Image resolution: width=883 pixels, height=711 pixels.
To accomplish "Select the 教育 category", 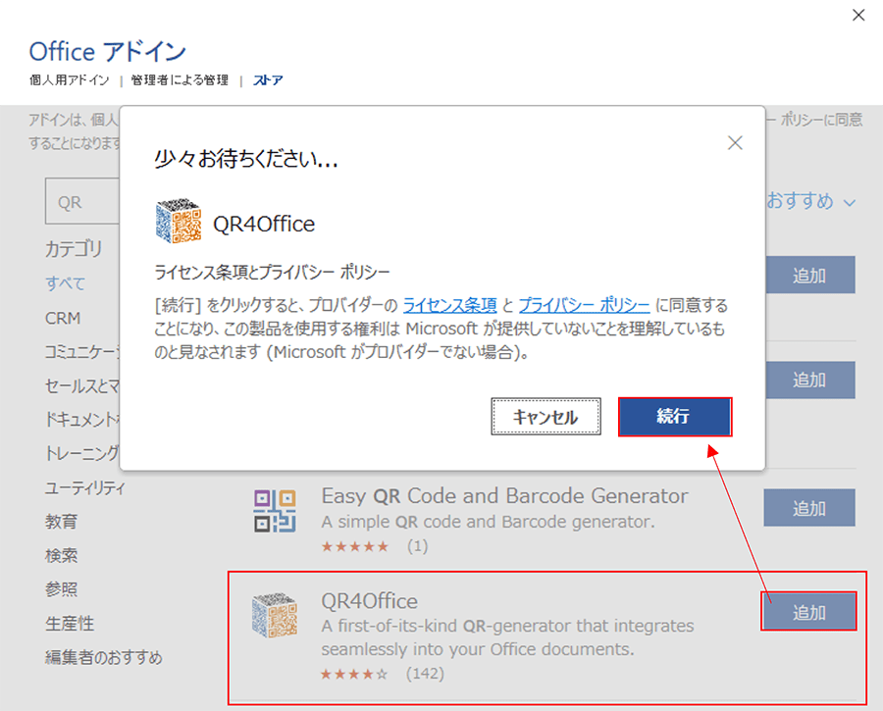I will tap(62, 522).
